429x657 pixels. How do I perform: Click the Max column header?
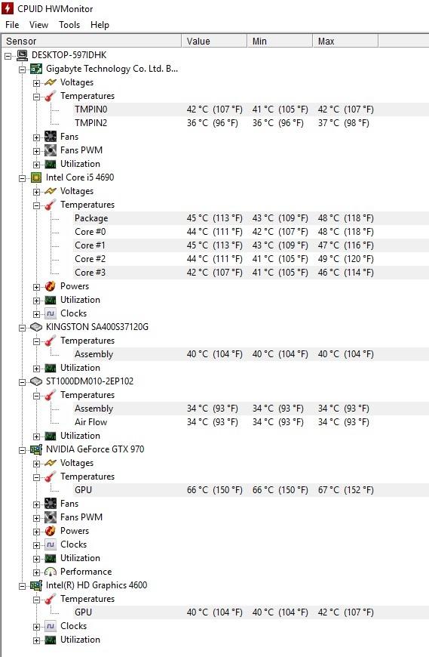(x=345, y=41)
